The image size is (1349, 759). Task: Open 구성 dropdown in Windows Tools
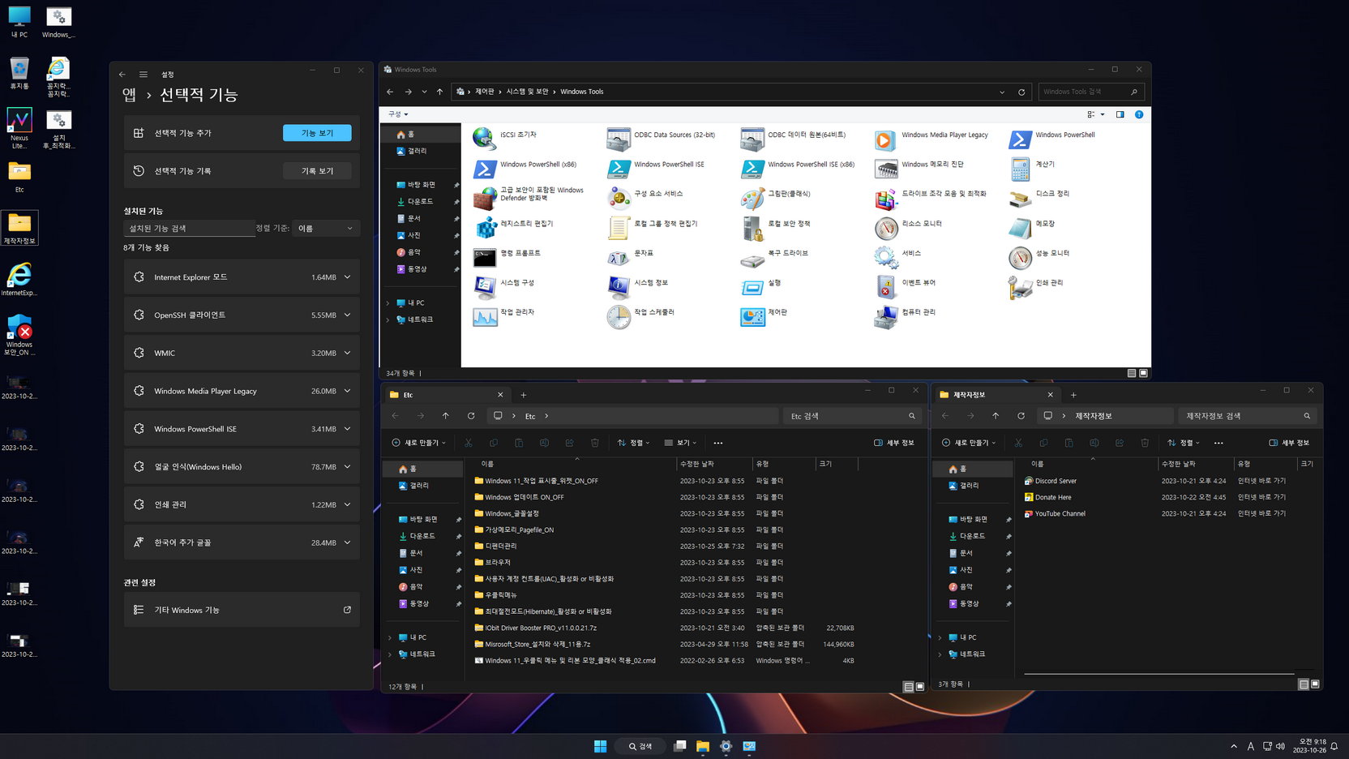(x=398, y=114)
